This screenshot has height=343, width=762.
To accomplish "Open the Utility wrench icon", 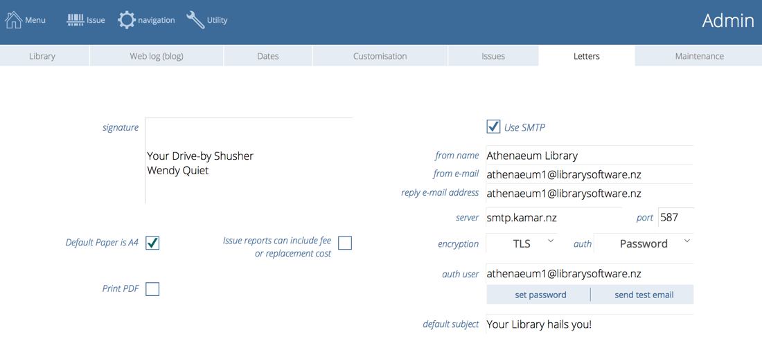I will [195, 20].
